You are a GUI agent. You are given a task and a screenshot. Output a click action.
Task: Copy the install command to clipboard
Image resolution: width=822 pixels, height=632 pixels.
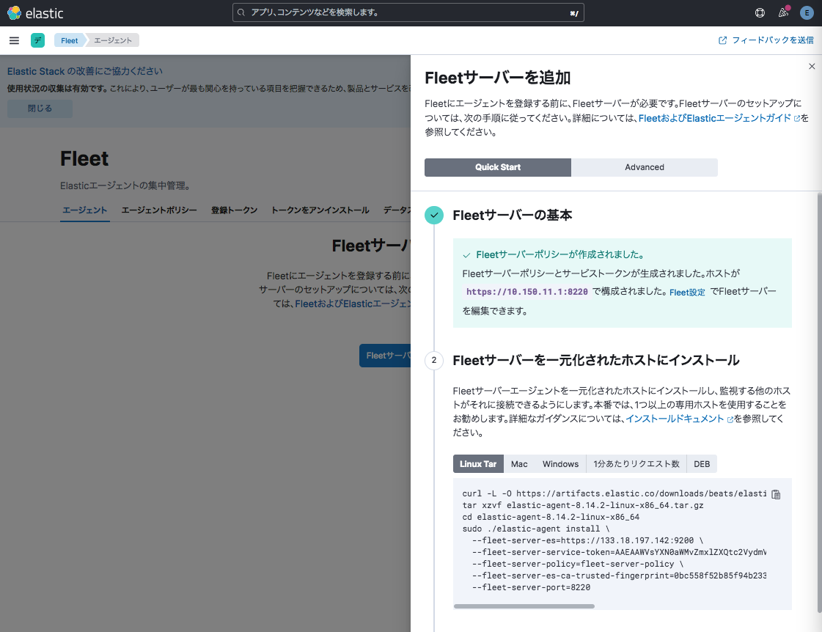tap(776, 494)
